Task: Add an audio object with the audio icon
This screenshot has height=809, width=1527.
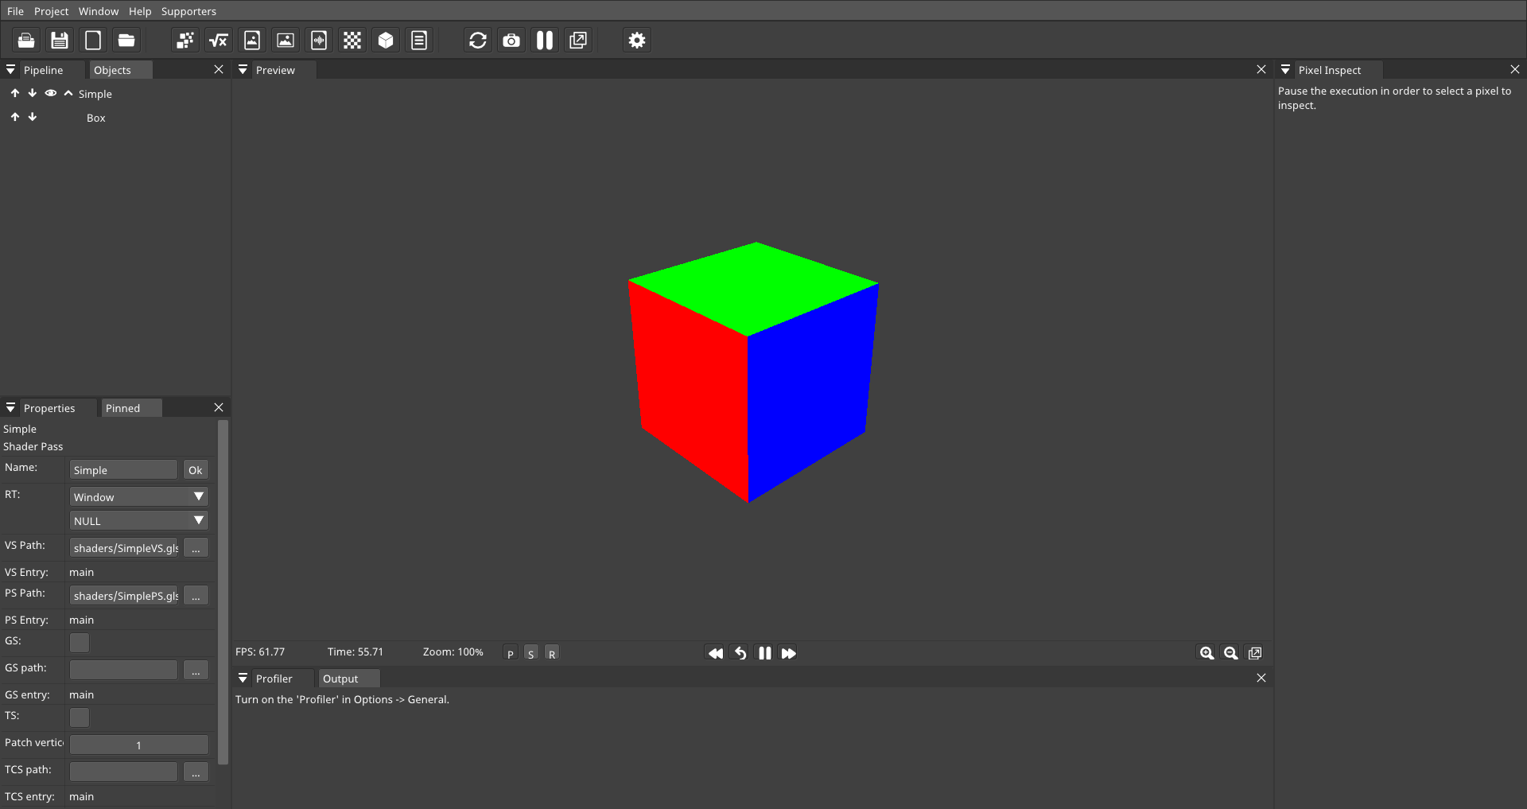Action: [319, 40]
